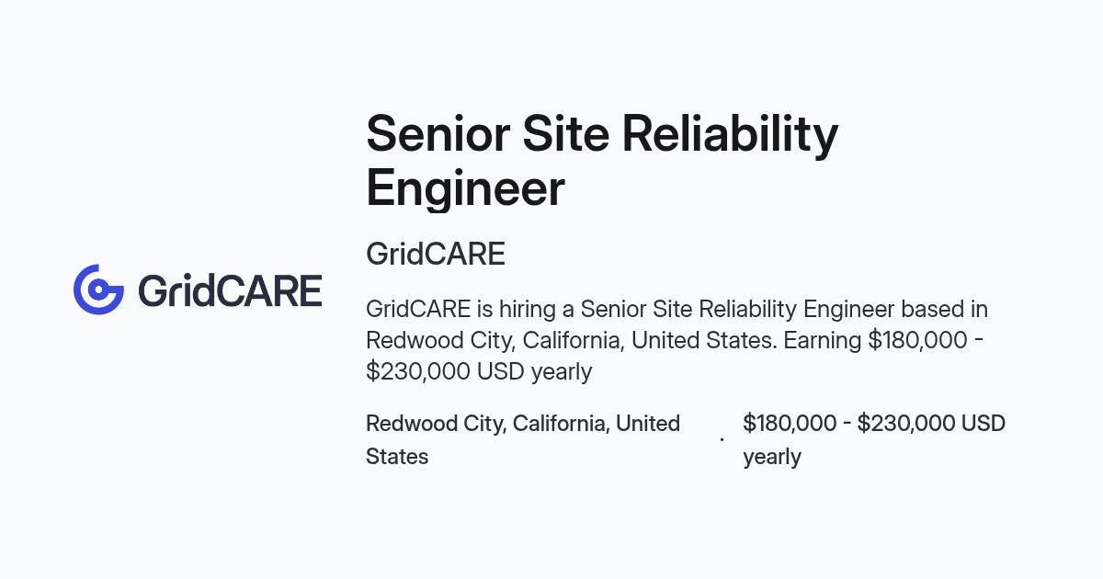
Task: Click the job description paragraph text
Action: click(677, 340)
